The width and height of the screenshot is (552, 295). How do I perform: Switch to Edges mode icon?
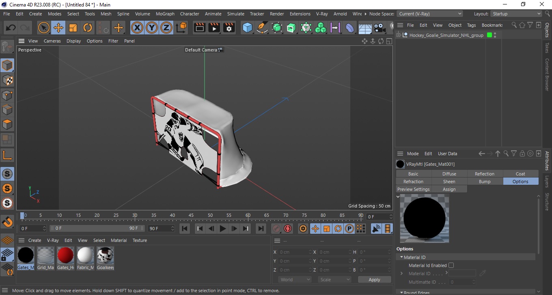7,110
